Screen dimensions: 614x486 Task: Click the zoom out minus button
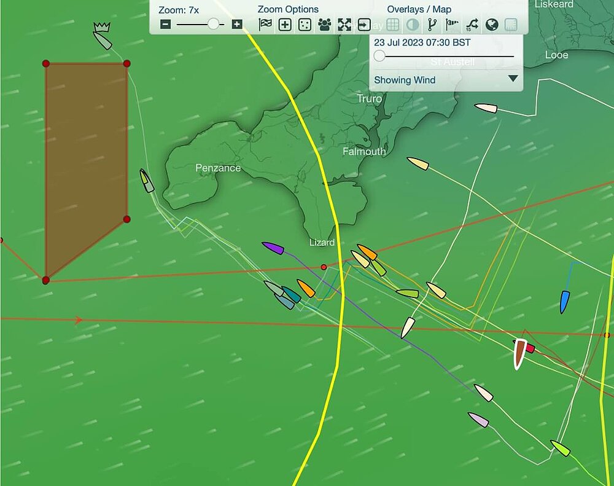166,25
